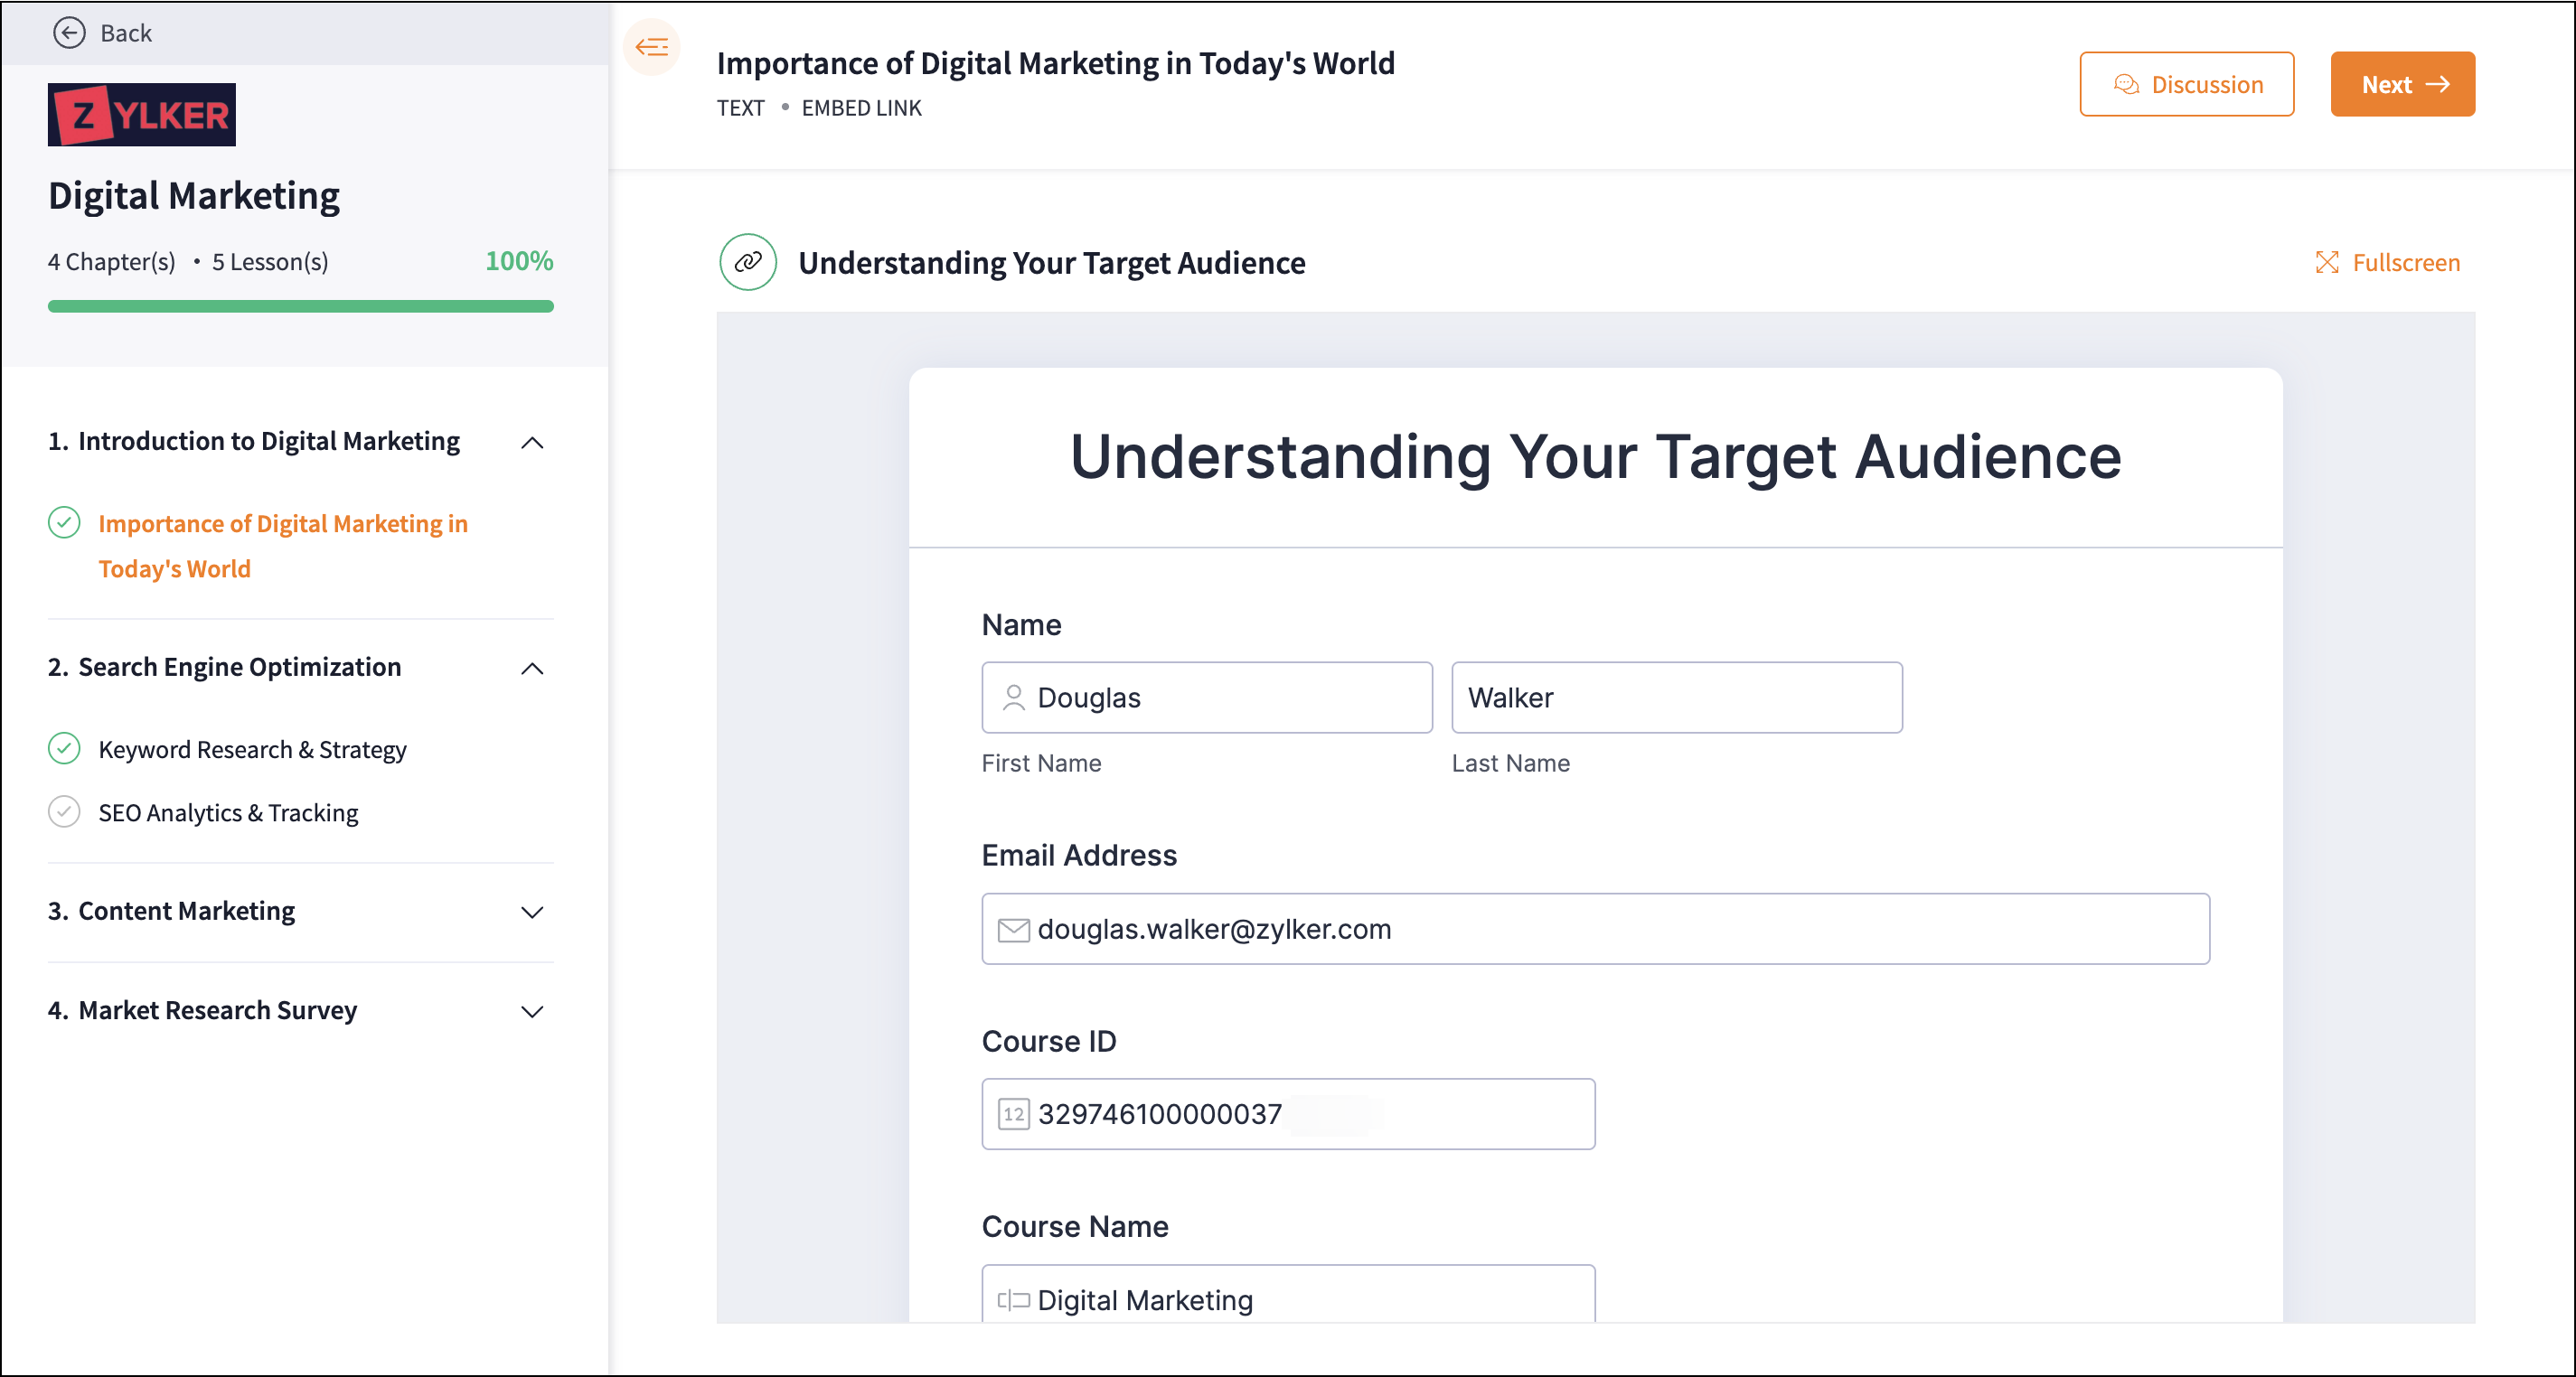Open the Discussion button

pyautogui.click(x=2186, y=84)
